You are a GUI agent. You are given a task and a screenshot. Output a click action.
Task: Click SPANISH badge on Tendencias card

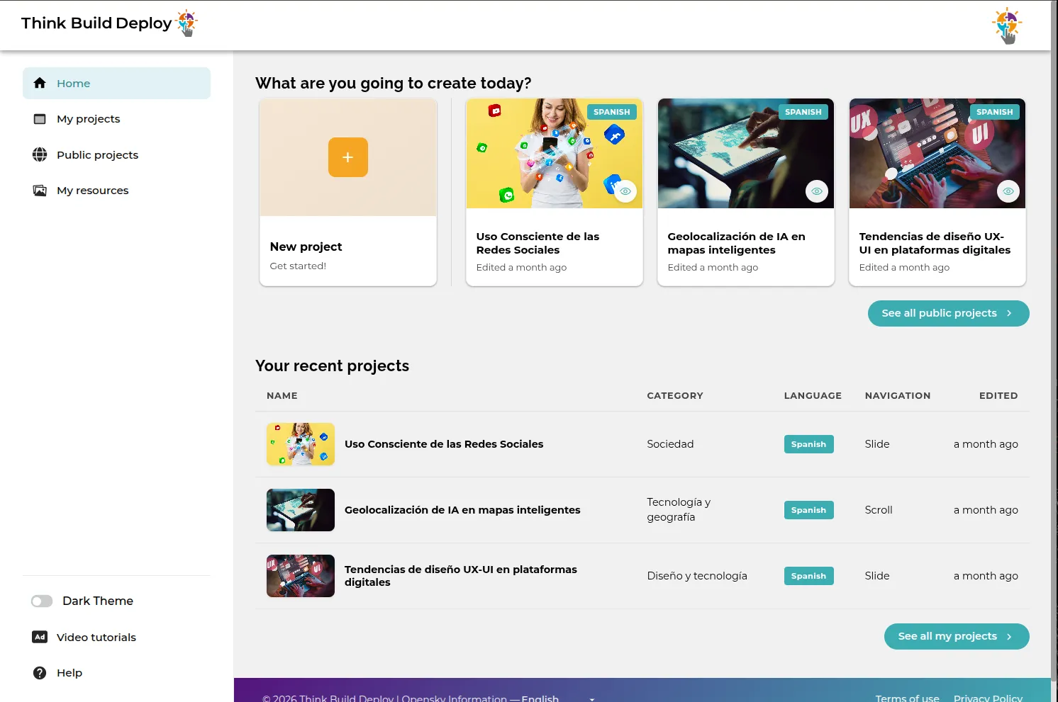coord(995,112)
